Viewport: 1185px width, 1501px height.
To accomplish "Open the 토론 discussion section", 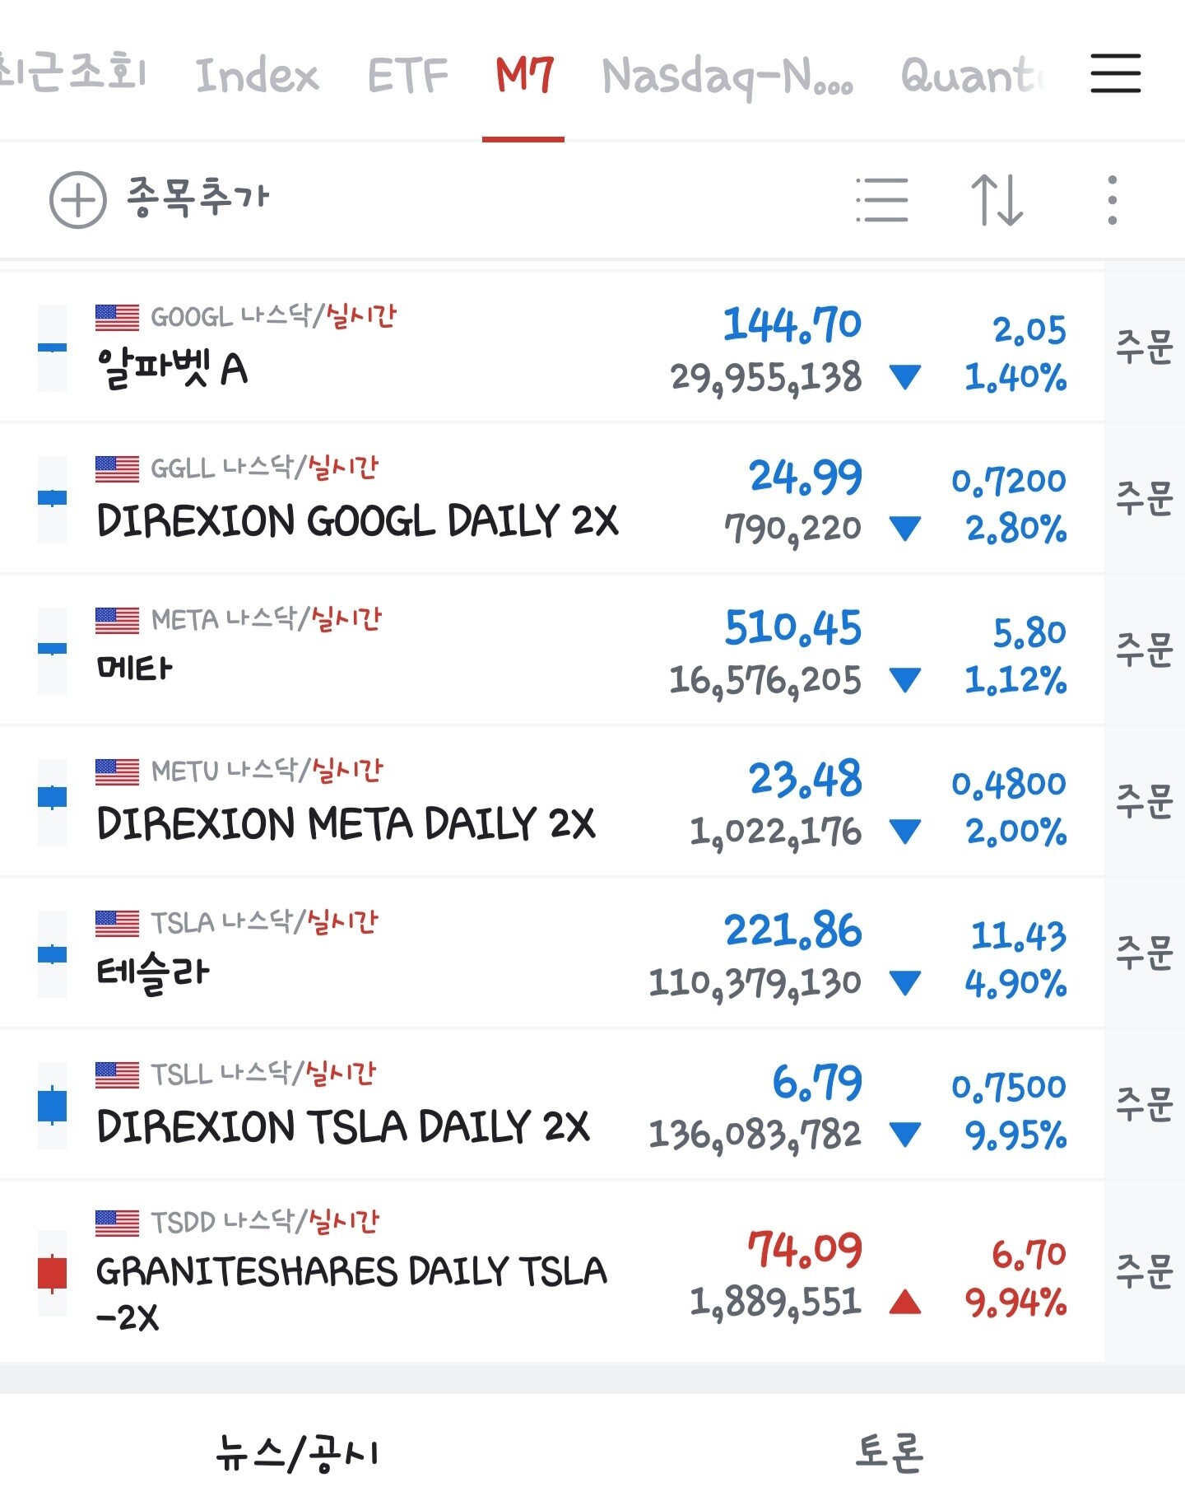I will [x=889, y=1452].
